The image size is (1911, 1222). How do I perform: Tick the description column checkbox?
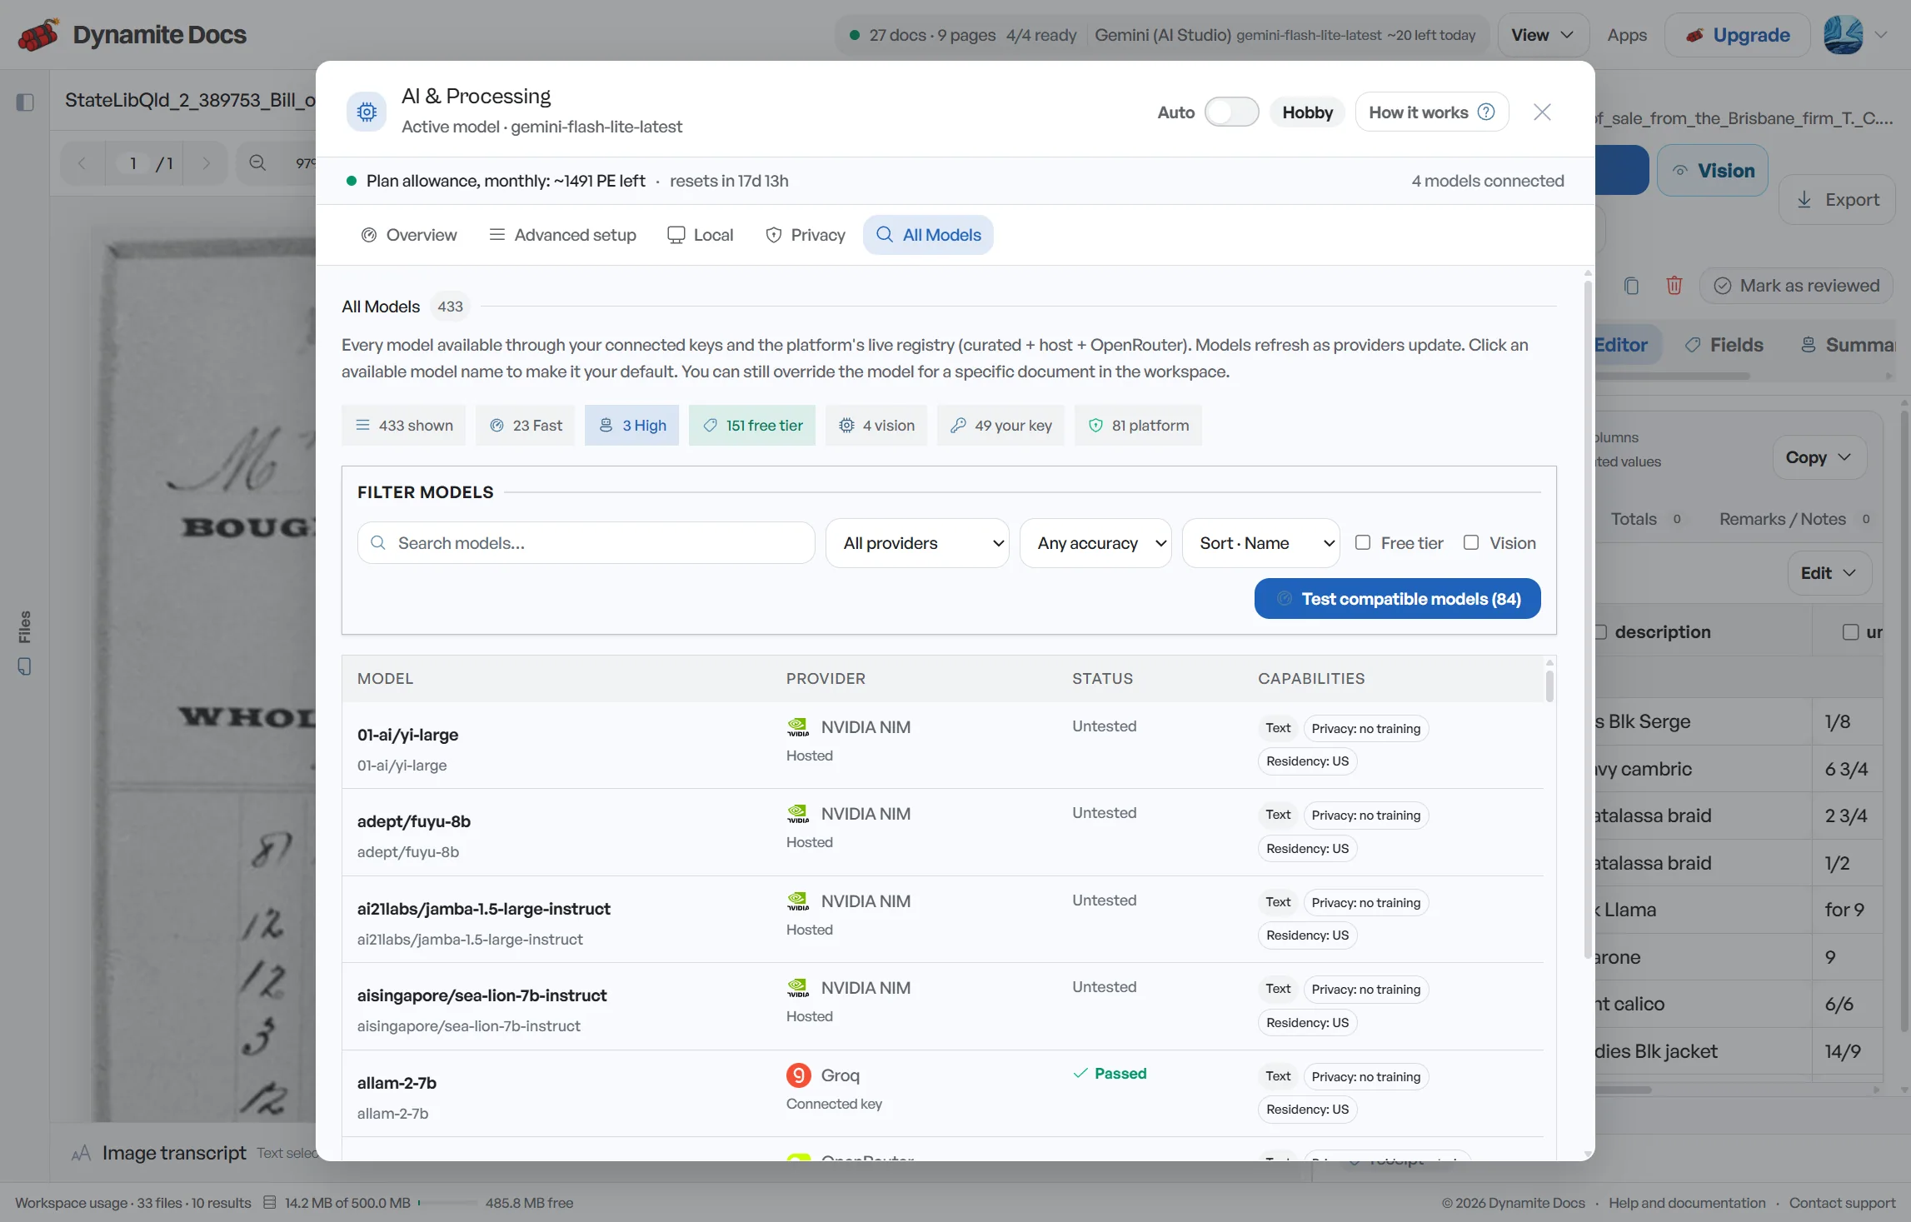tap(1600, 631)
